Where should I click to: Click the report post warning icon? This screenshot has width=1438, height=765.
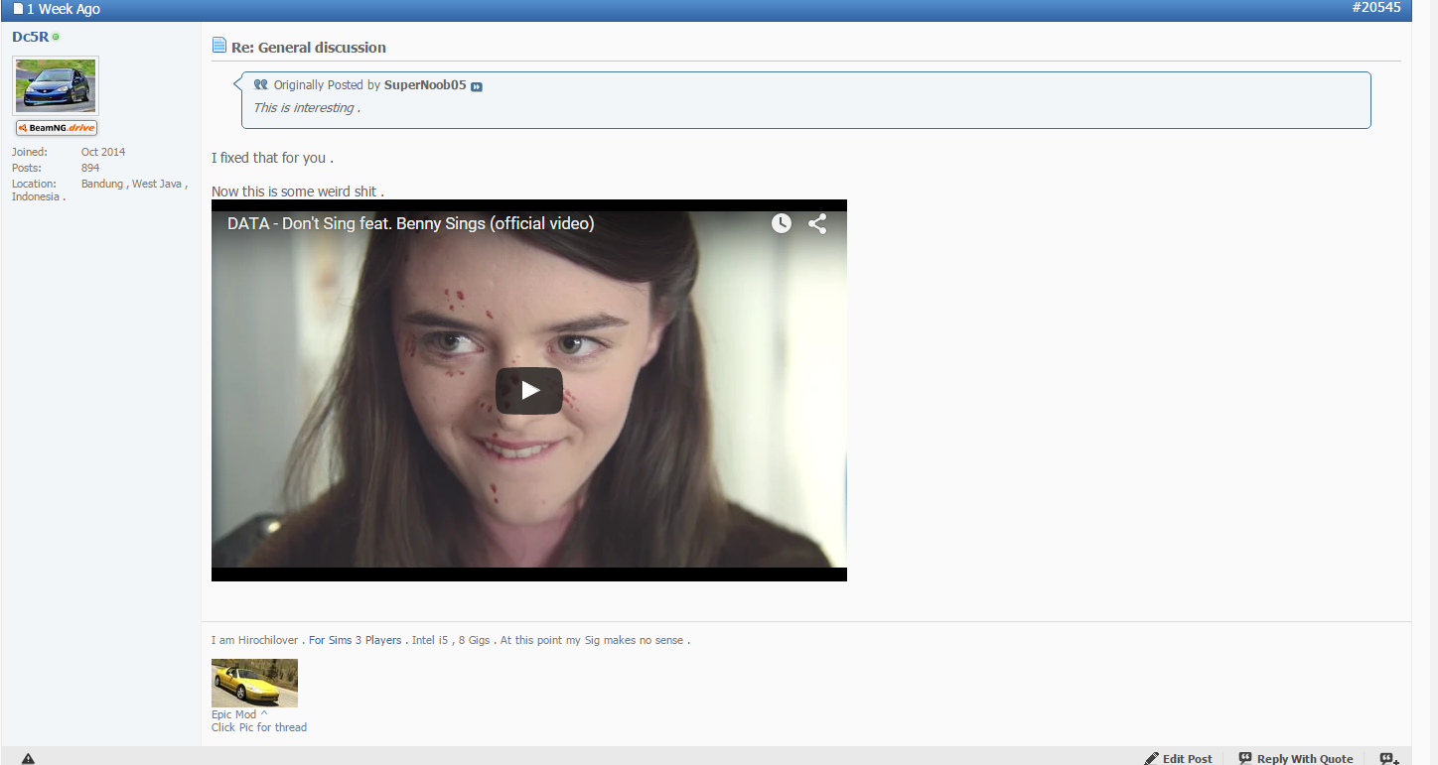pyautogui.click(x=28, y=758)
